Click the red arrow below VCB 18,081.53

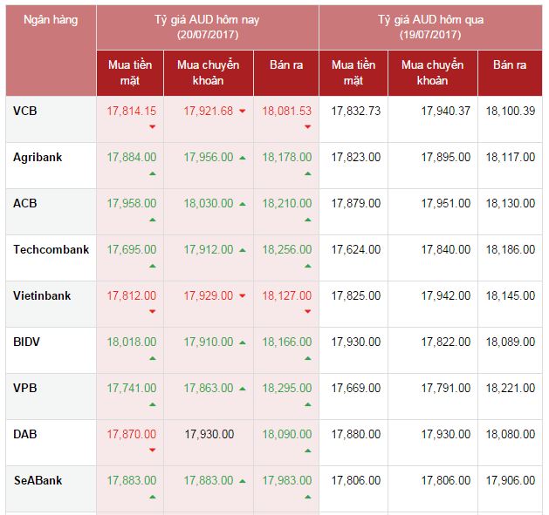point(308,126)
